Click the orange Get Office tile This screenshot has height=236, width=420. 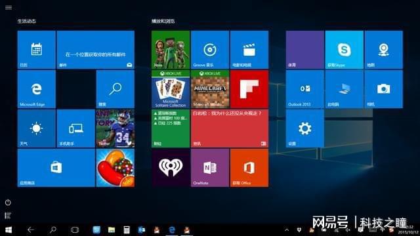point(249,168)
